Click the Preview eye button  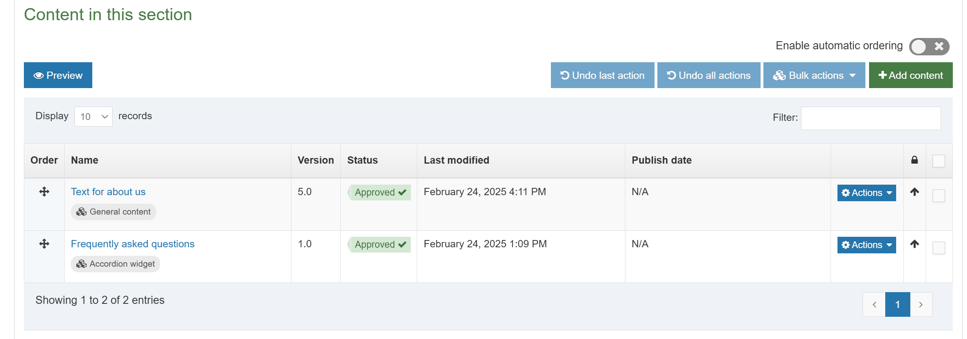58,75
